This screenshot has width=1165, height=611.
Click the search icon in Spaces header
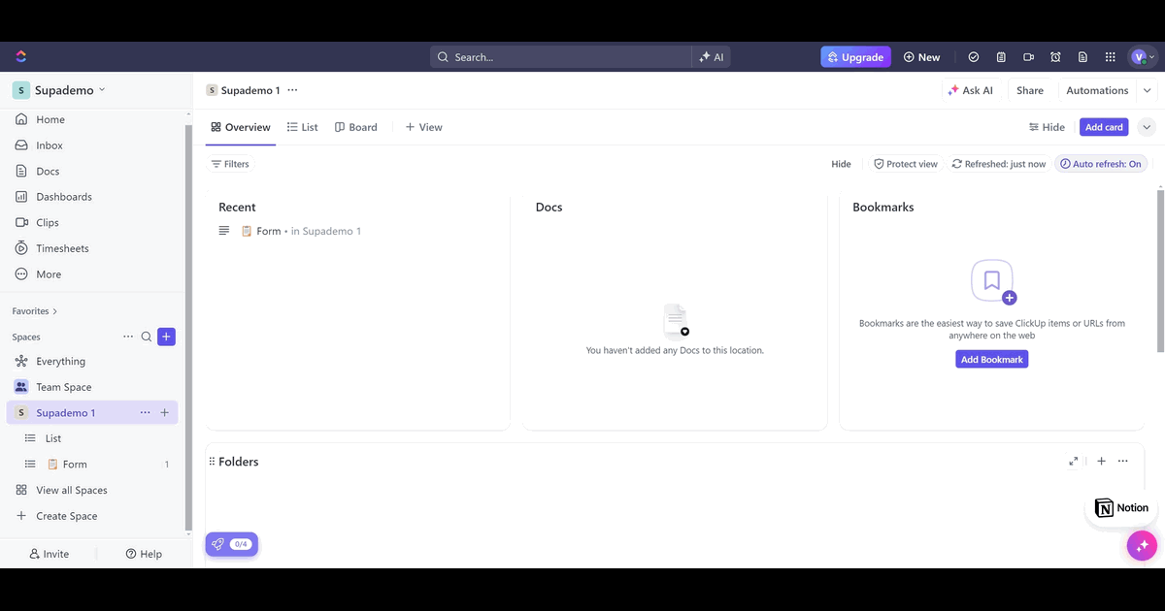point(147,337)
